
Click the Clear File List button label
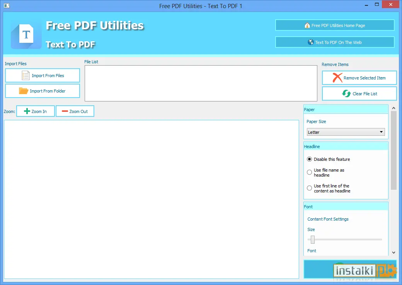click(x=365, y=94)
